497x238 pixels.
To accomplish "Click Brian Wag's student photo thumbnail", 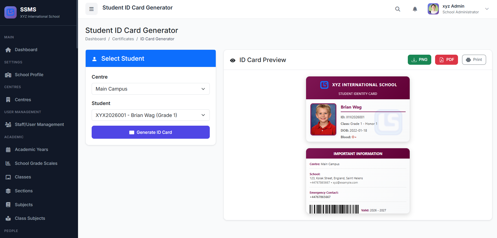I will coord(323,119).
